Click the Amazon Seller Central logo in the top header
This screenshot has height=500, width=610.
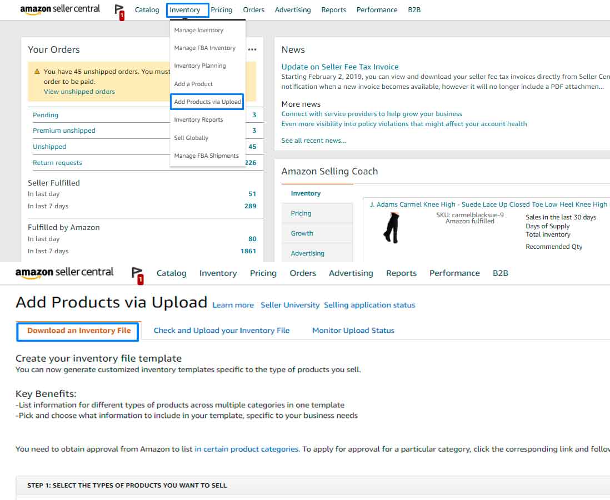pos(60,9)
